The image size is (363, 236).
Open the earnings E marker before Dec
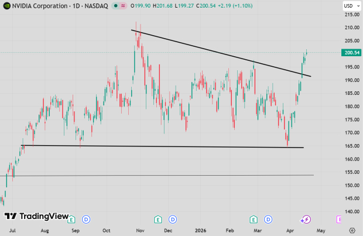point(158,220)
